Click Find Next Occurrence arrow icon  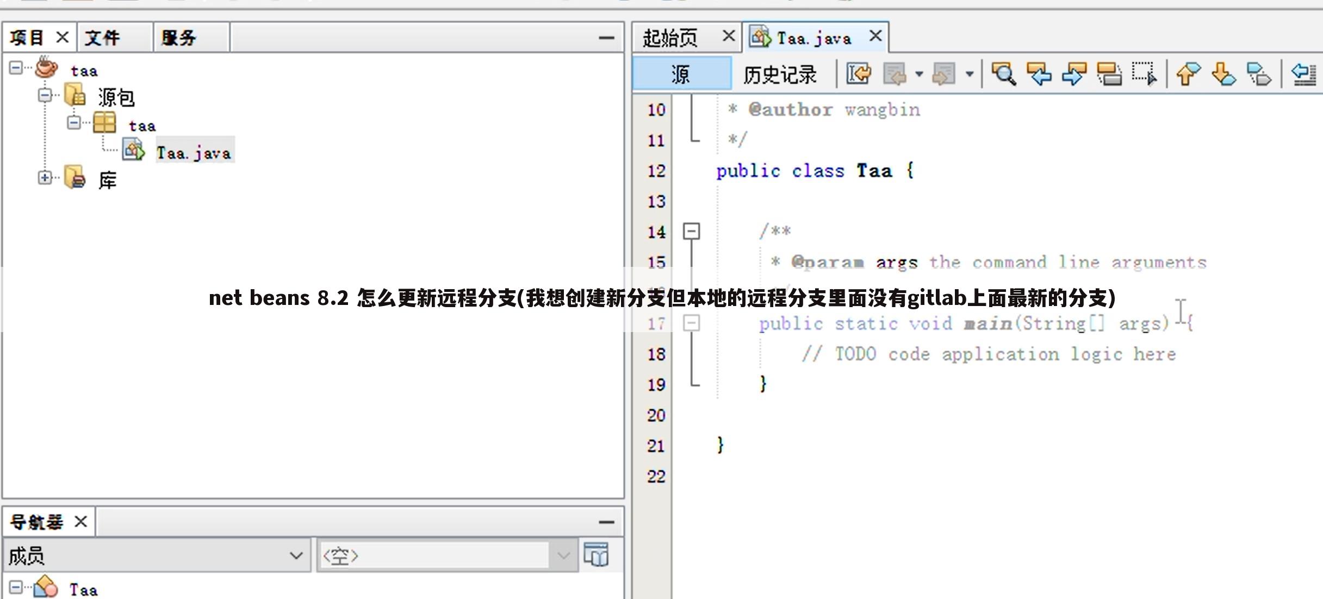click(1074, 74)
